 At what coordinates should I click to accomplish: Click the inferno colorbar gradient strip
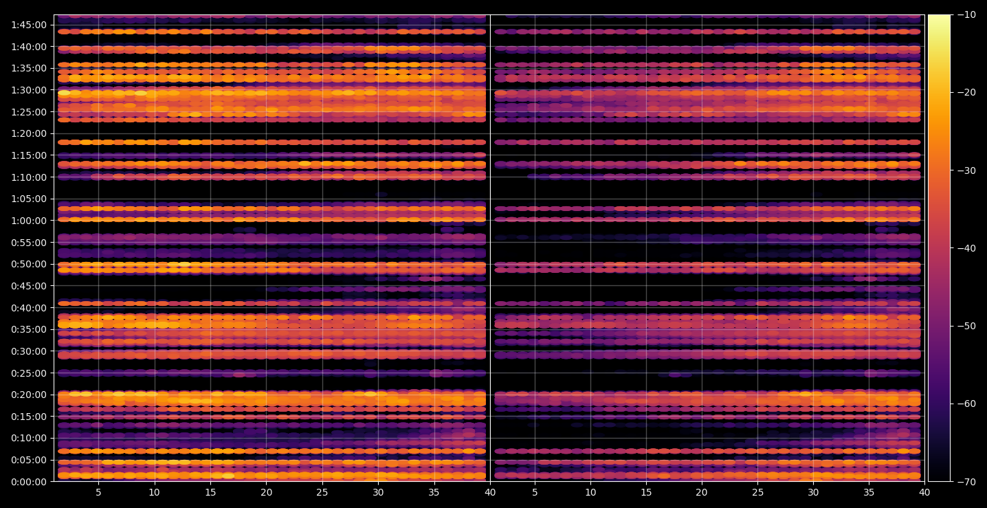939,248
